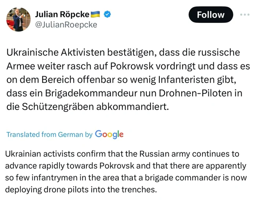This screenshot has height=203, width=257.
Task: Click the word "Brigadekommandeur" in the tweet
Action: coord(91,93)
